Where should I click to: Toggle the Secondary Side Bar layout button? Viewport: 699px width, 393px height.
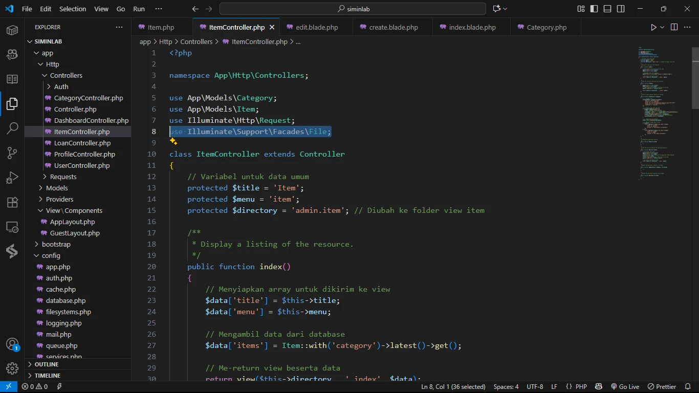[x=621, y=9]
